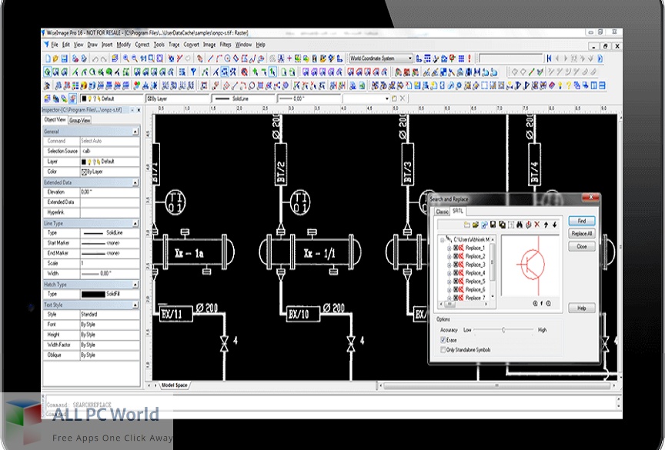Viewport: 665px width, 450px height.
Task: Open the layer Default dropdown in toolbar
Action: tap(112, 98)
